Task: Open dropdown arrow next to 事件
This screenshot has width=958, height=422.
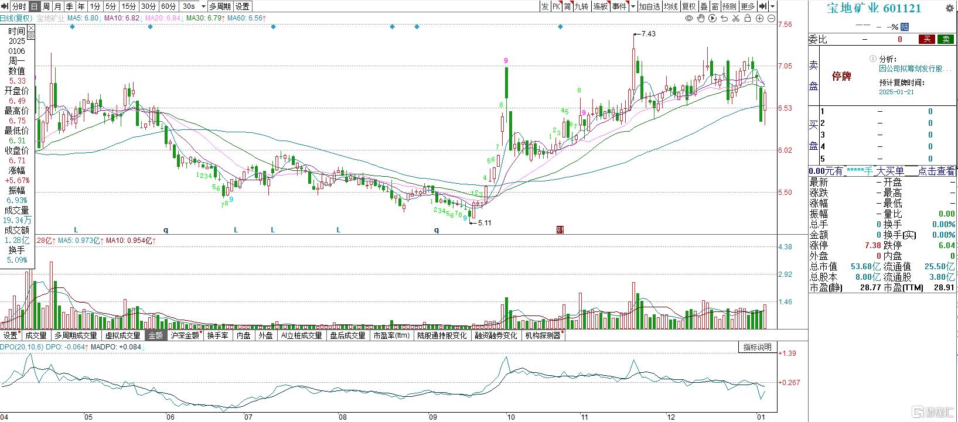Action: 633,6
